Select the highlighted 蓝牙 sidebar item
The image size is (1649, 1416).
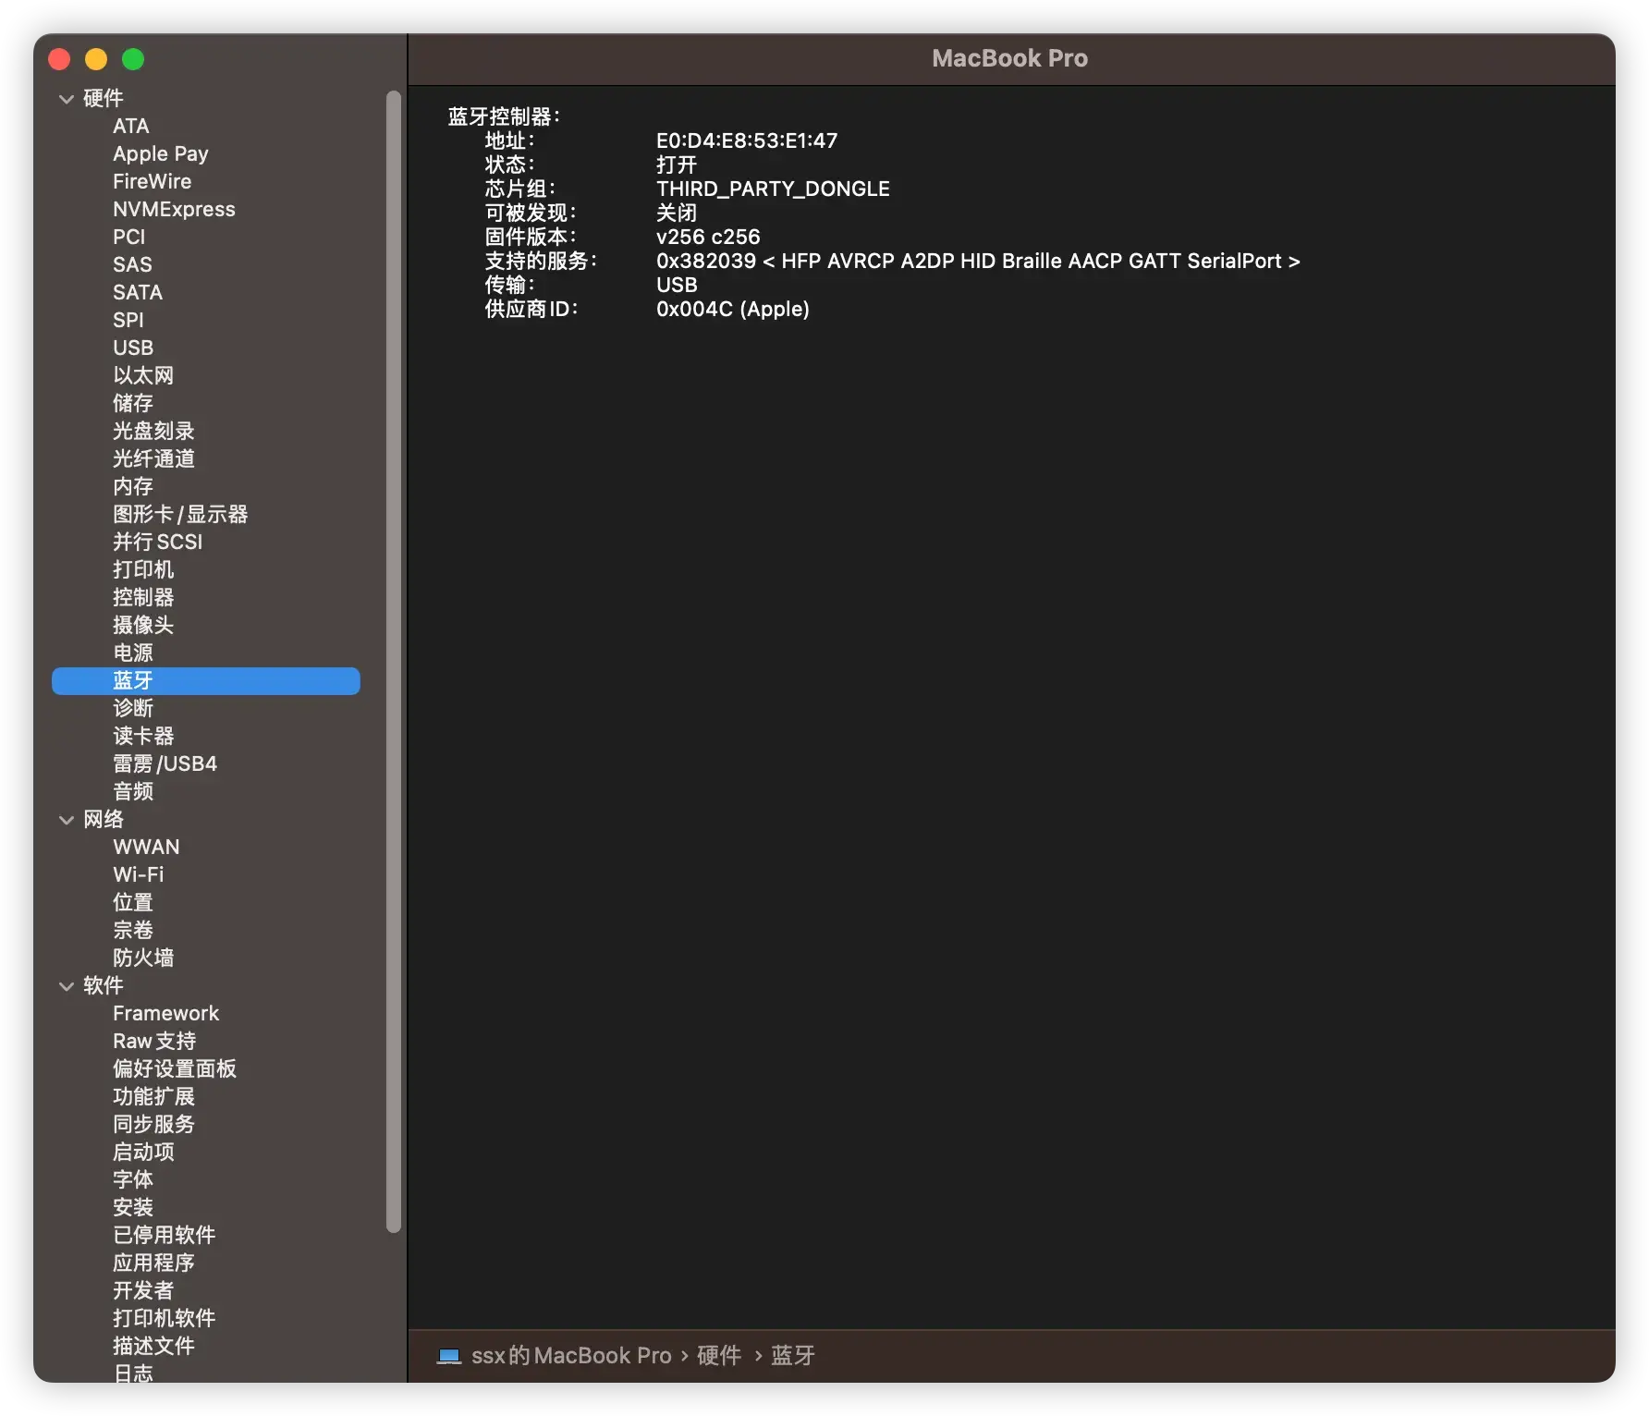tap(206, 681)
